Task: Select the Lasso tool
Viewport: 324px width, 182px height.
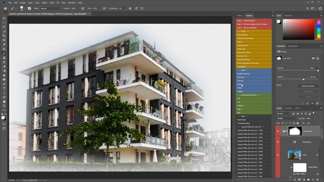Action: point(4,27)
